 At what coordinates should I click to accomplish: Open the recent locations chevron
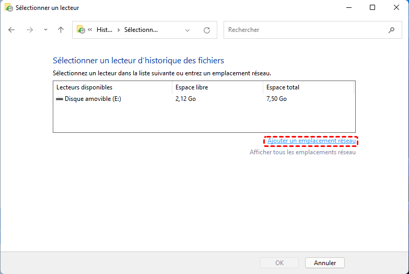[x=45, y=30]
